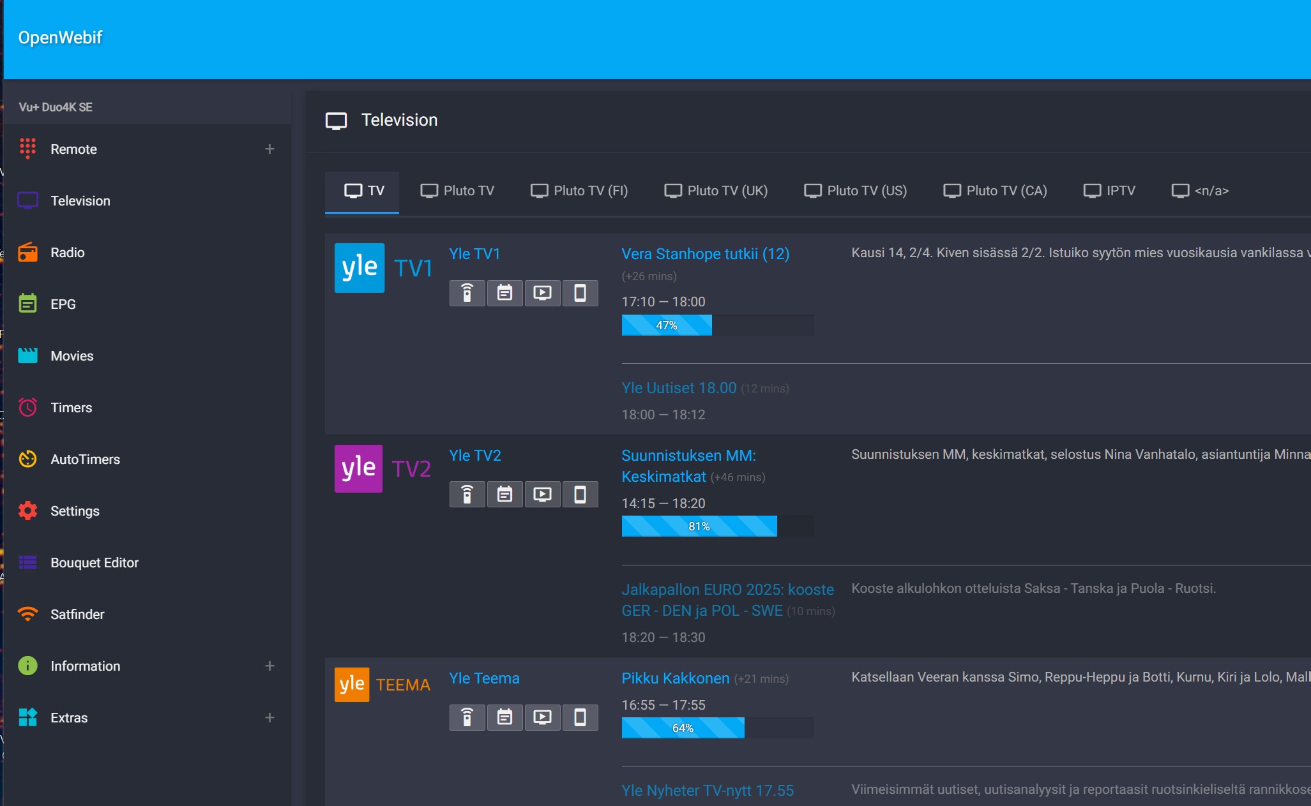Switch to the Pluto TV (FI) tab
This screenshot has width=1311, height=806.
click(x=579, y=191)
